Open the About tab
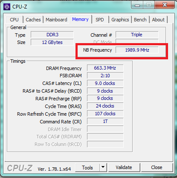Image resolution: width=177 pixels, height=178 pixels. pyautogui.click(x=158, y=20)
